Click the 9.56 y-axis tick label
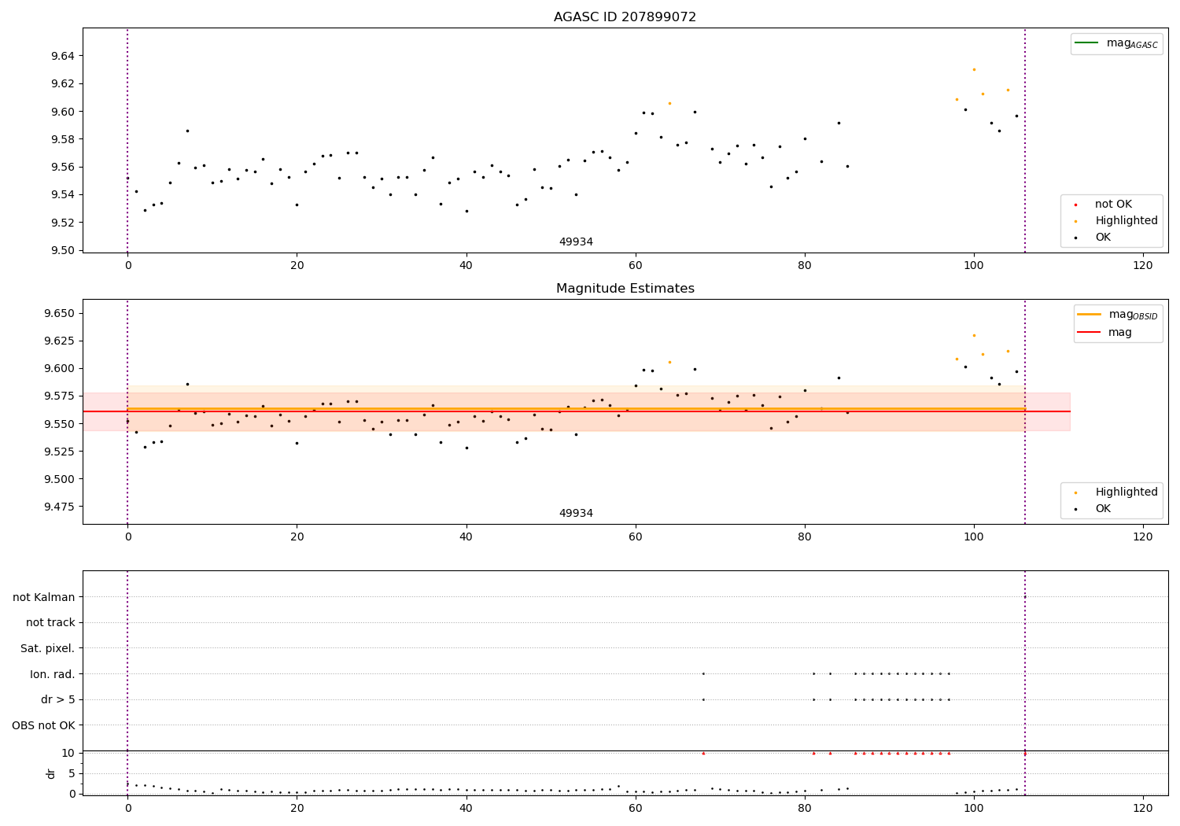The width and height of the screenshot is (1180, 826). (63, 168)
